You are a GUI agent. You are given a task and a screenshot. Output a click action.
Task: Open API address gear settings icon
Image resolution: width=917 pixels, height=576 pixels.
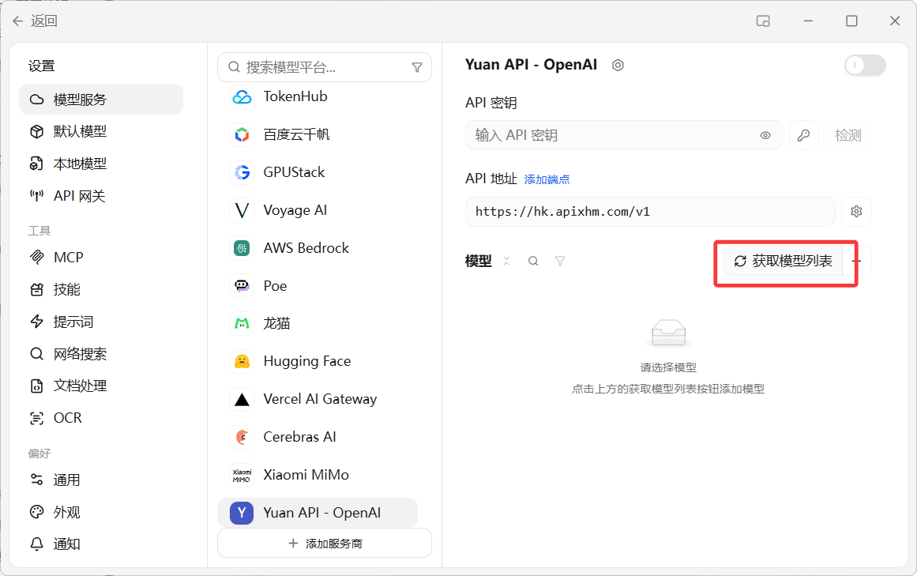(856, 212)
